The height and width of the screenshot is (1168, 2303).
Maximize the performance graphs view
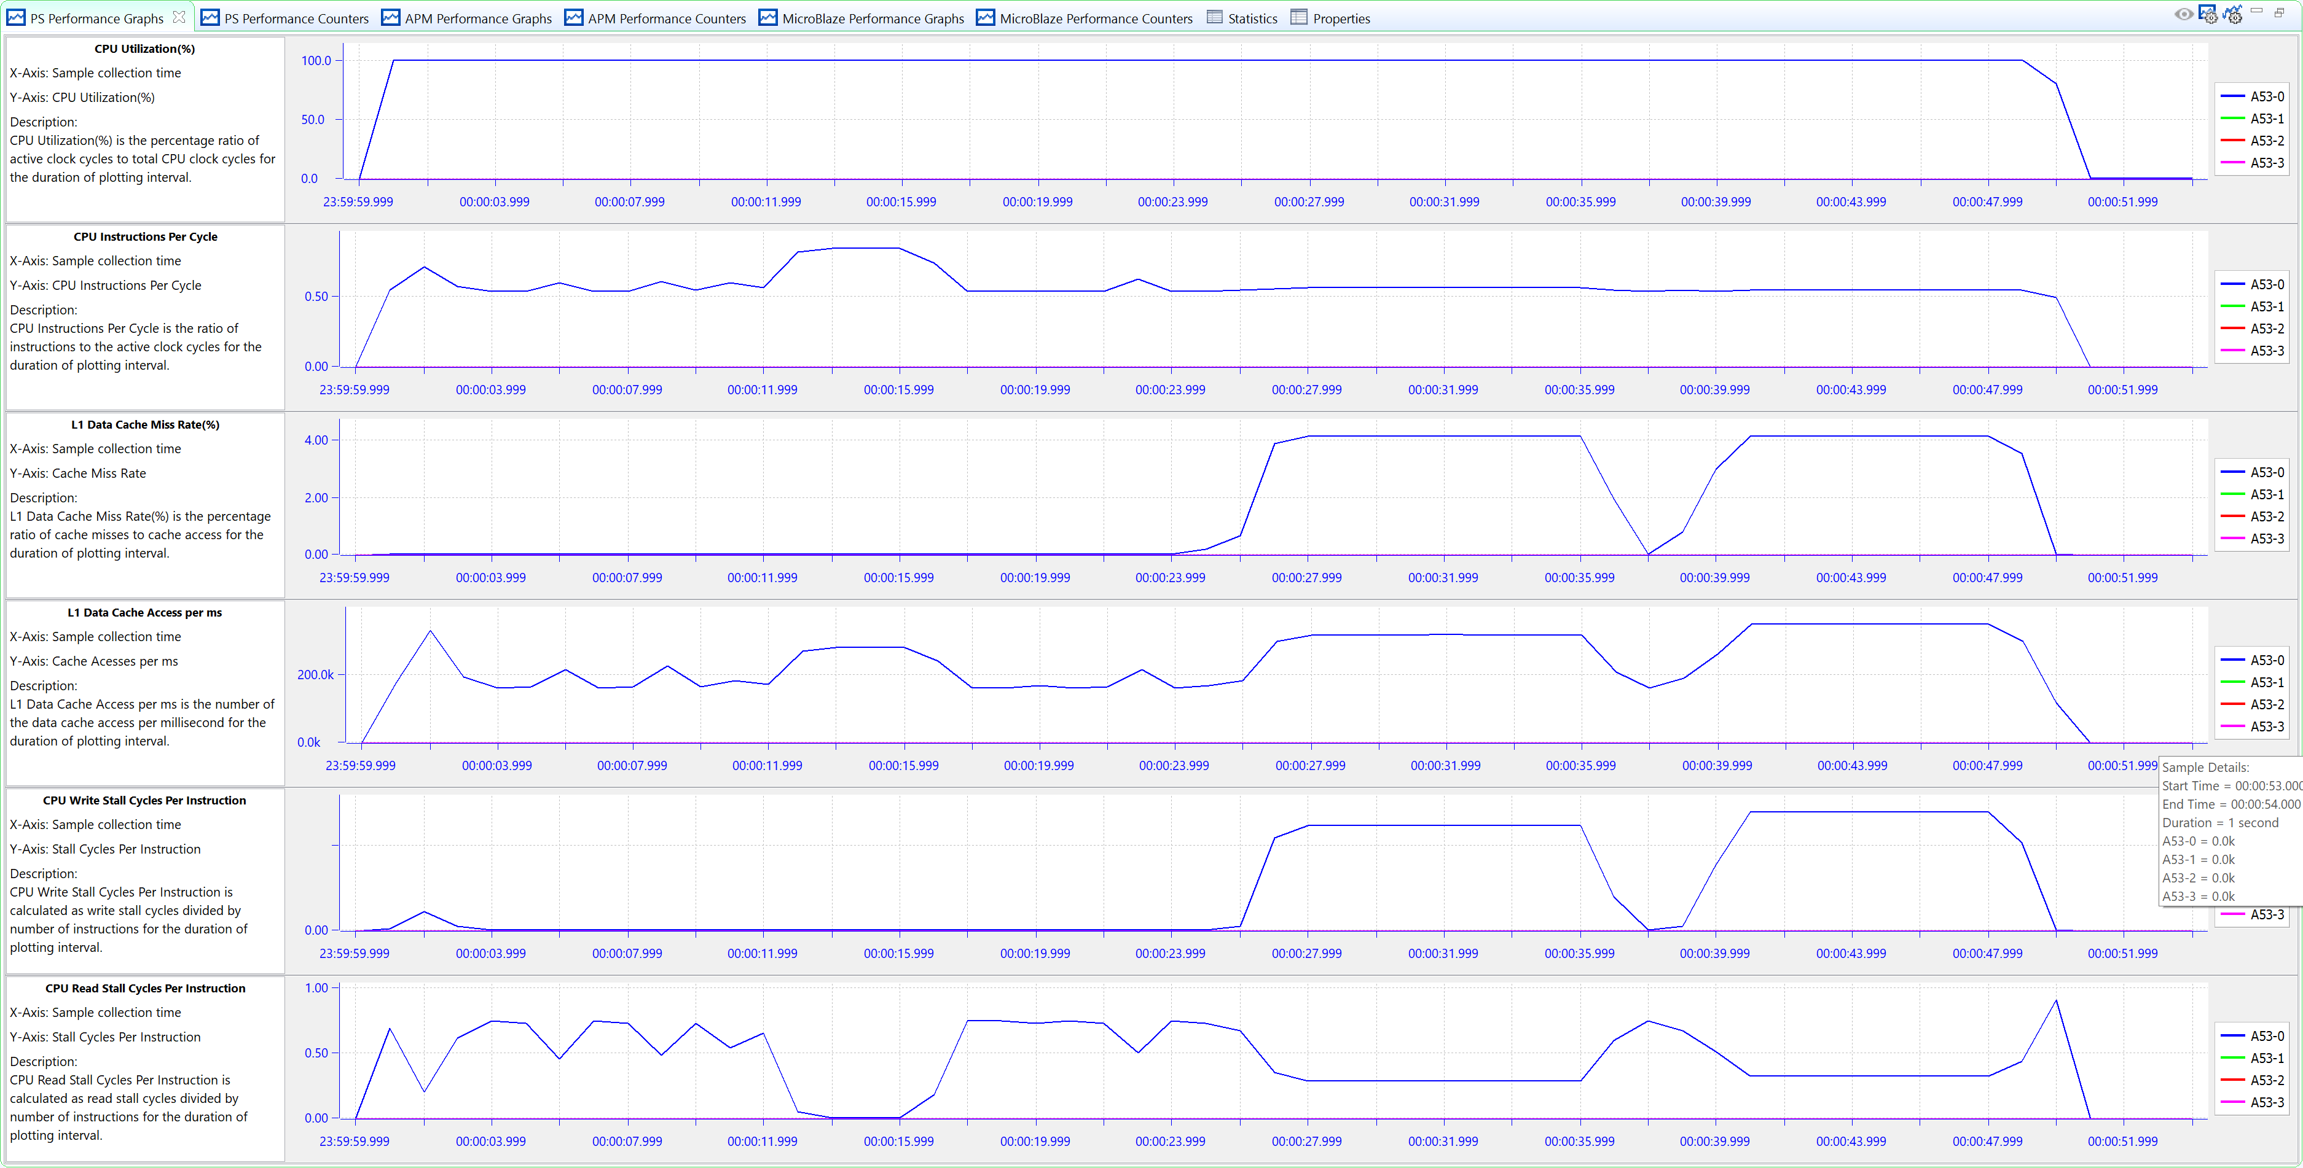[2280, 12]
